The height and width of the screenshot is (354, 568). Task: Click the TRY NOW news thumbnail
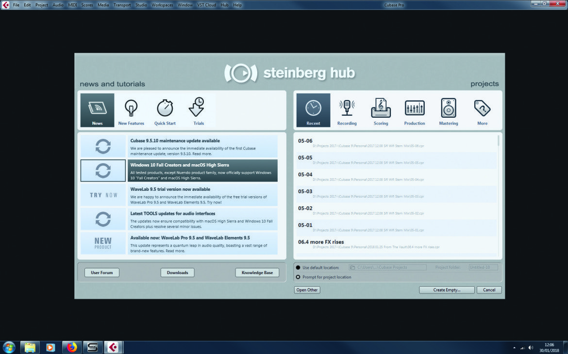pos(103,195)
